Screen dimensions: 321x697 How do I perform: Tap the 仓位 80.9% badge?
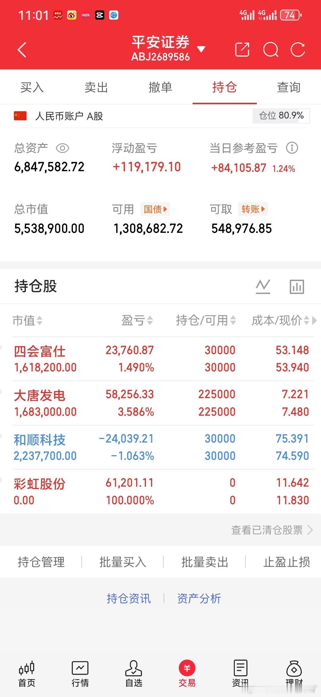[281, 116]
